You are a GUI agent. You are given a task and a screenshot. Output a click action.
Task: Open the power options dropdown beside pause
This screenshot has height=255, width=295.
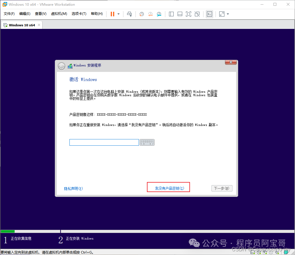119,14
